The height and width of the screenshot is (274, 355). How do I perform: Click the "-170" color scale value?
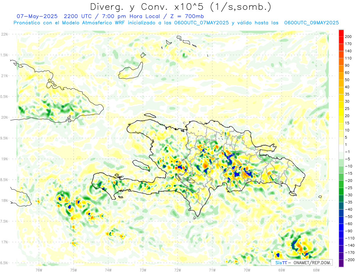350,253
